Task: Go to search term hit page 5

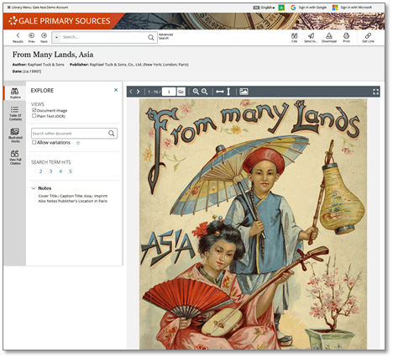Action: coord(71,171)
